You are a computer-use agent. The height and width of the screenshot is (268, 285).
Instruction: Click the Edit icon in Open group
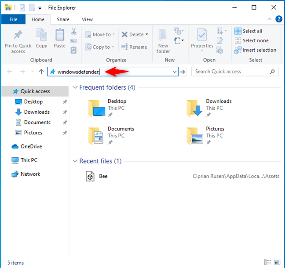point(220,41)
